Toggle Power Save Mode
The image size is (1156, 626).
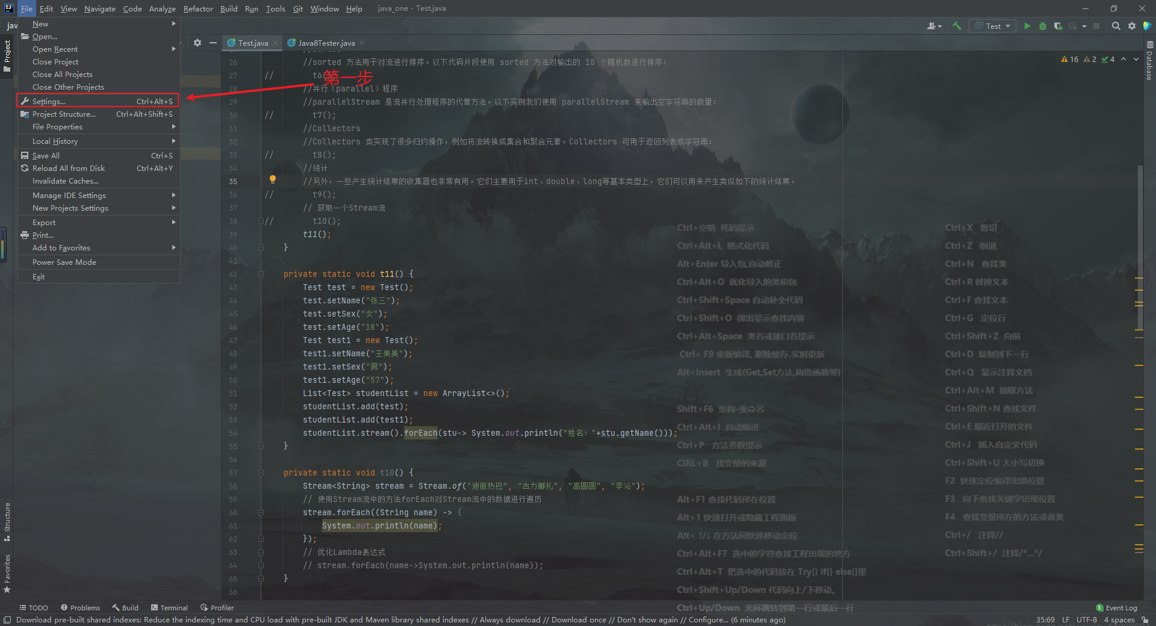pos(98,262)
